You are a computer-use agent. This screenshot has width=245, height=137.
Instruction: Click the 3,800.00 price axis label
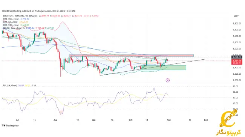237,24
